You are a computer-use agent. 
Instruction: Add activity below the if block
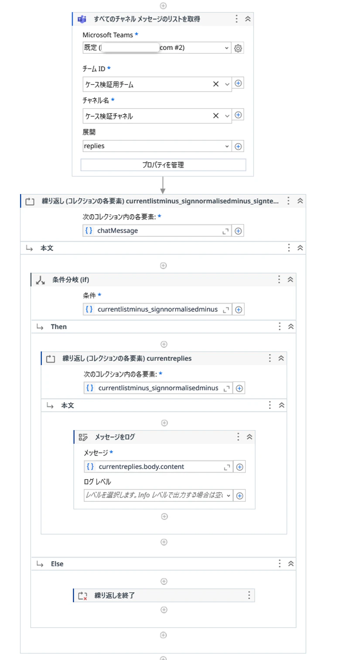(x=163, y=635)
